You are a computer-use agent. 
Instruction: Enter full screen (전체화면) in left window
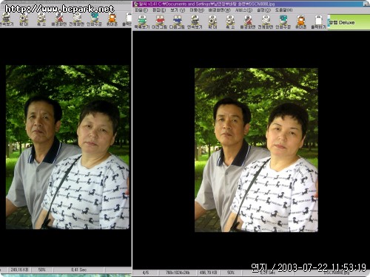[x=77, y=19]
